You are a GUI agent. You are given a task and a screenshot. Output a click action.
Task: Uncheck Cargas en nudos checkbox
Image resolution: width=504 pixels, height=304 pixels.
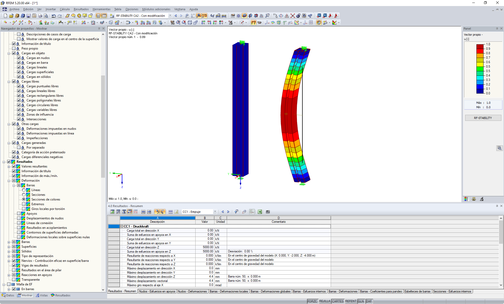pos(19,58)
